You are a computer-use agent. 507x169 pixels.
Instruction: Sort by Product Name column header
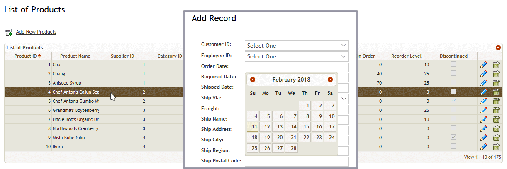(75, 56)
